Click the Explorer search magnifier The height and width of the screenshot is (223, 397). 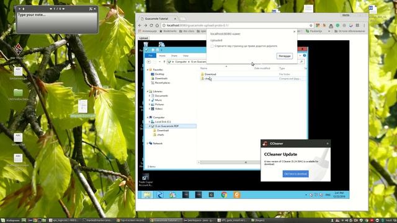click(301, 62)
